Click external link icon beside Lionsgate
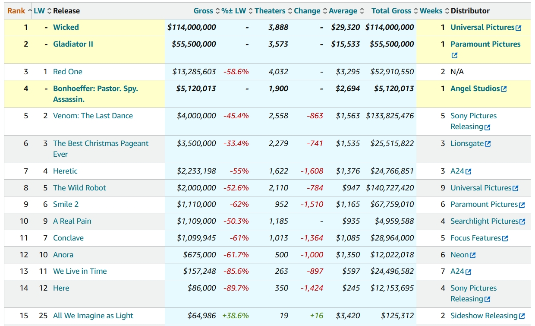Viewport: 535px width, 326px height. click(x=488, y=144)
